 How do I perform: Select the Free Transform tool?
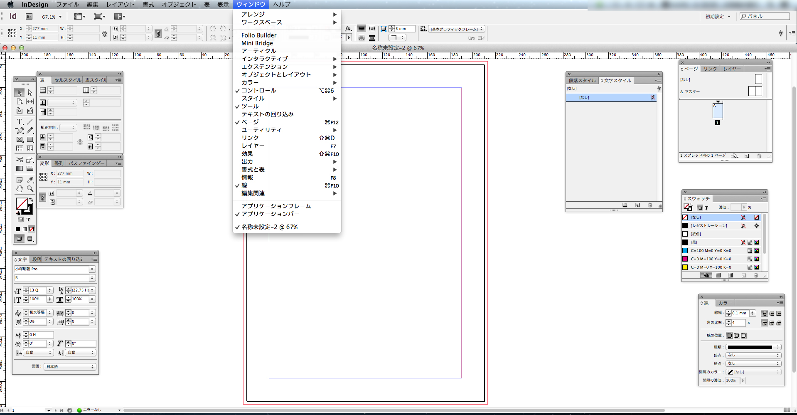(x=30, y=159)
